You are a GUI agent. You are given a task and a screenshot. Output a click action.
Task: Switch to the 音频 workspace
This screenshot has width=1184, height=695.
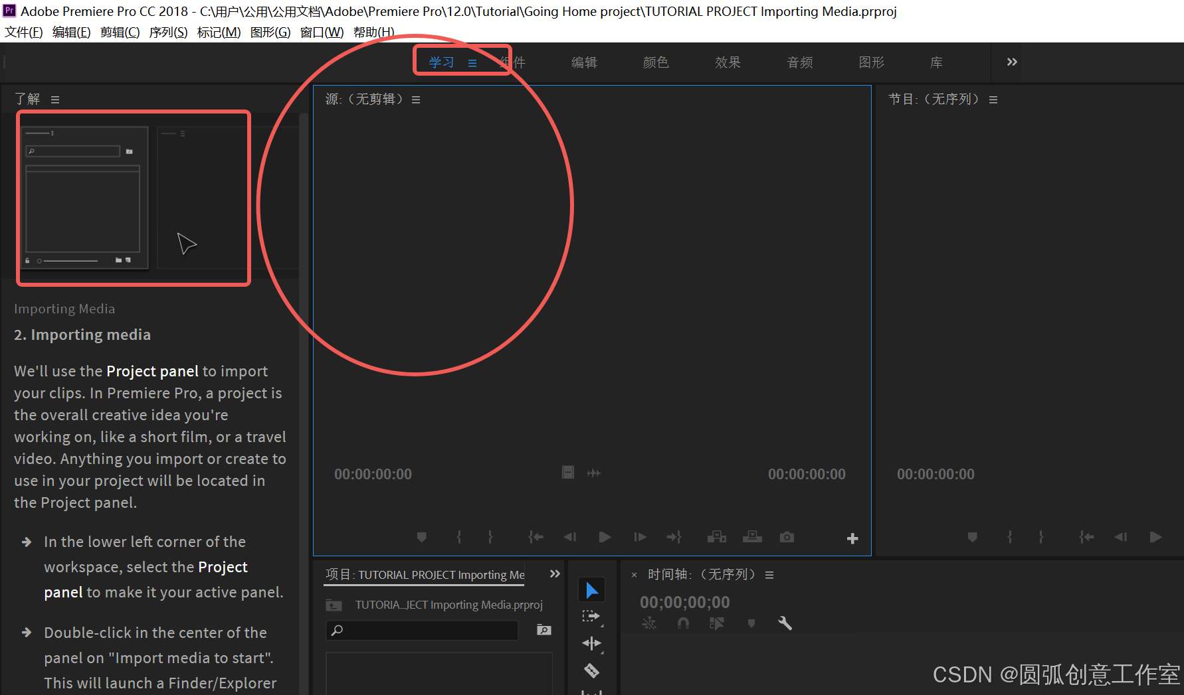click(800, 62)
